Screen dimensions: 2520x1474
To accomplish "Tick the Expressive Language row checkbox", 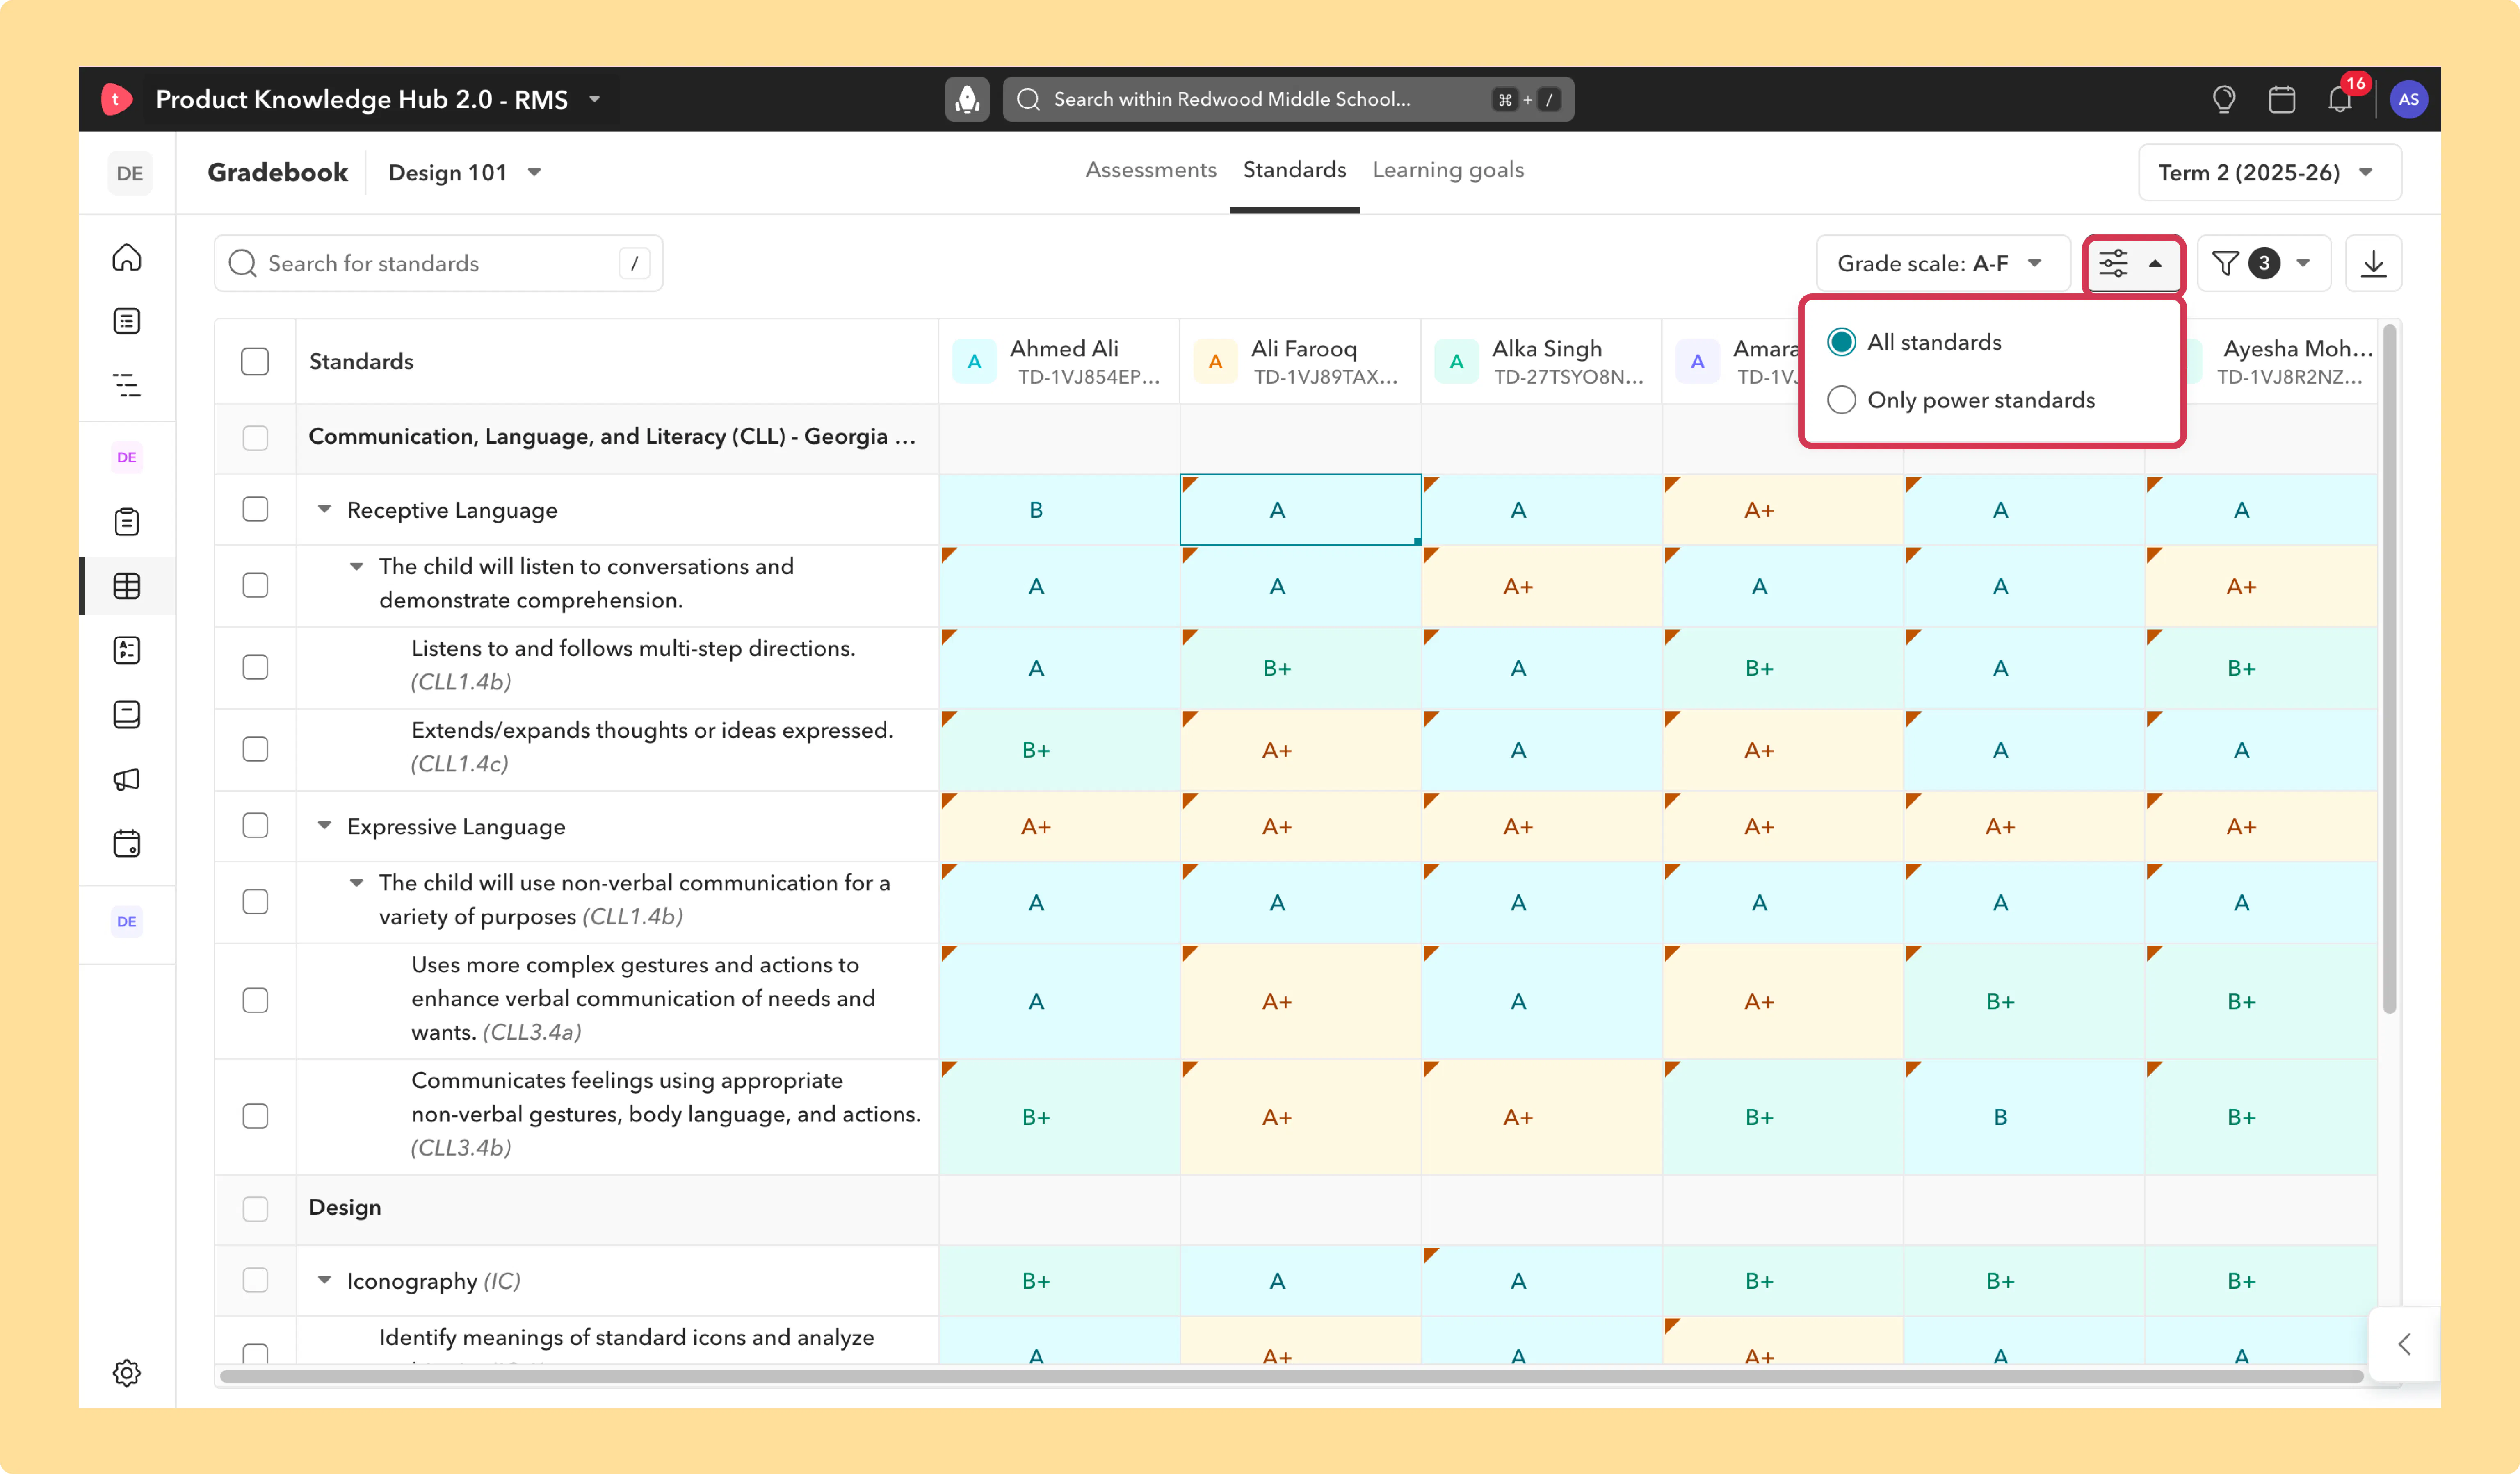I will pos(255,826).
